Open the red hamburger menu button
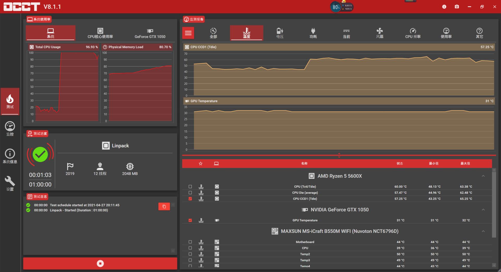 188,33
